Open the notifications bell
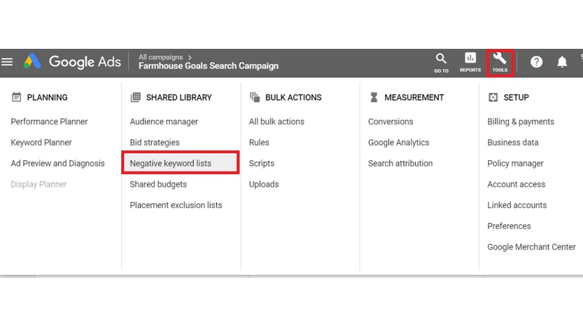Image resolution: width=583 pixels, height=327 pixels. click(x=562, y=61)
